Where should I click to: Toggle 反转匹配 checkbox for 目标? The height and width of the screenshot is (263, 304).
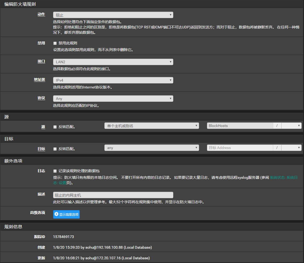[55, 149]
